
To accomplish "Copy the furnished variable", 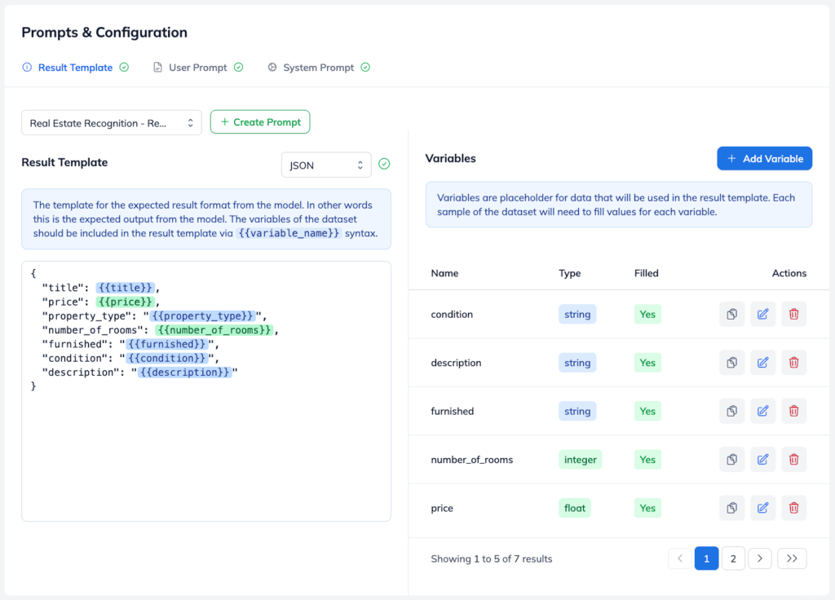I will 731,411.
